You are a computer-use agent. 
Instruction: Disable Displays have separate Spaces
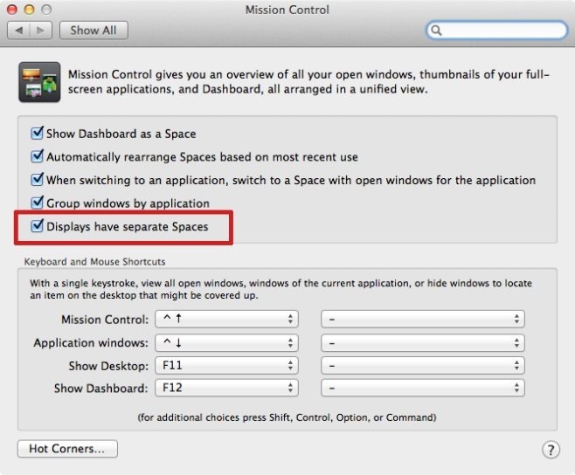[x=37, y=226]
